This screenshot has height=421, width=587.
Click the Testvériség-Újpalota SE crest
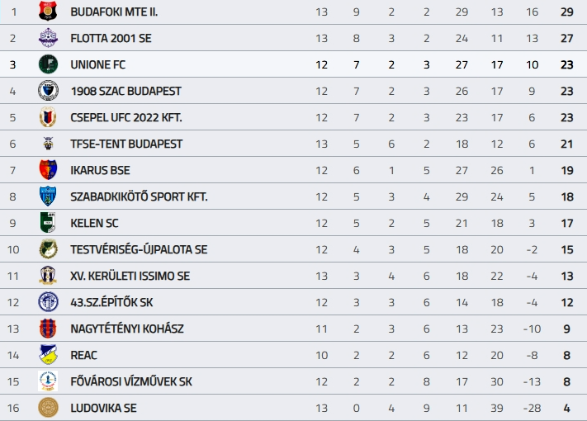[x=49, y=249]
